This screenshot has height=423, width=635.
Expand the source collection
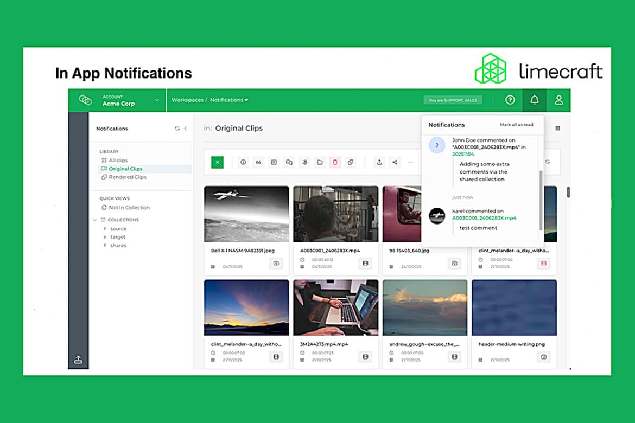click(105, 229)
